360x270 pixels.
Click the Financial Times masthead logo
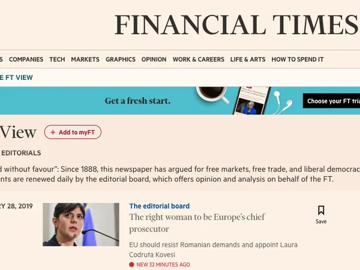point(236,25)
